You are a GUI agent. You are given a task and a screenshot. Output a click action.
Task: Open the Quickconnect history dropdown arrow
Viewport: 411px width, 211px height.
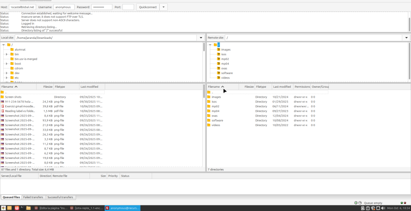pos(164,7)
